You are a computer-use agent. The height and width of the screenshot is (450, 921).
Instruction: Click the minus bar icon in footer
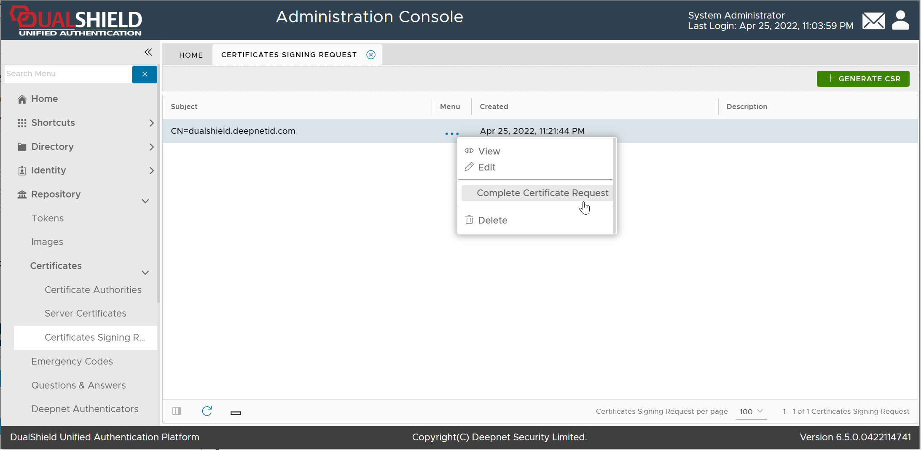click(x=236, y=413)
